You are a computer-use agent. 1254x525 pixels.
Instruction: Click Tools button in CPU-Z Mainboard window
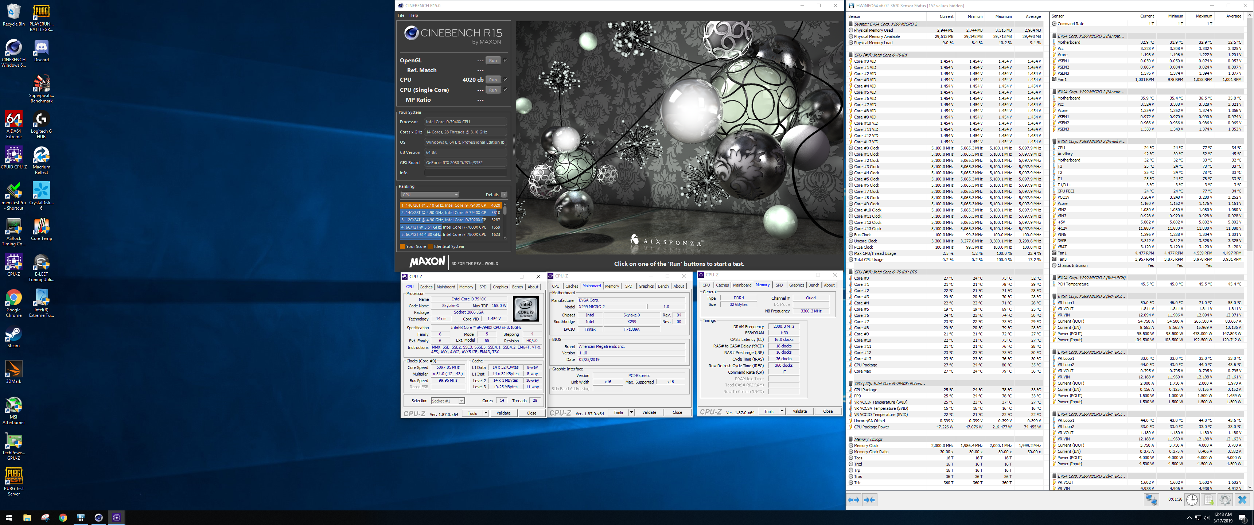(x=618, y=412)
